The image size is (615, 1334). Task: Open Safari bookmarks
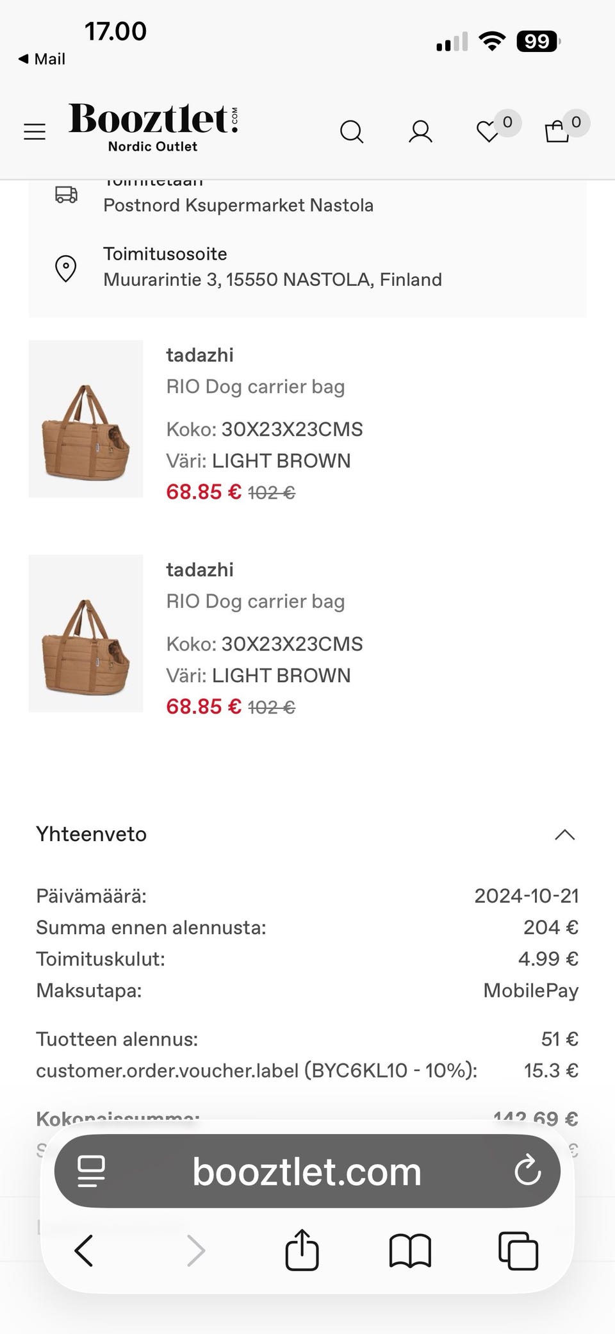click(x=410, y=1250)
